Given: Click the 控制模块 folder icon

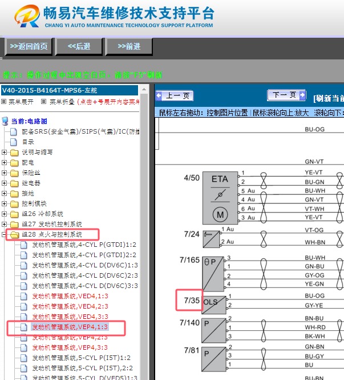Looking at the screenshot, I should pyautogui.click(x=14, y=203).
